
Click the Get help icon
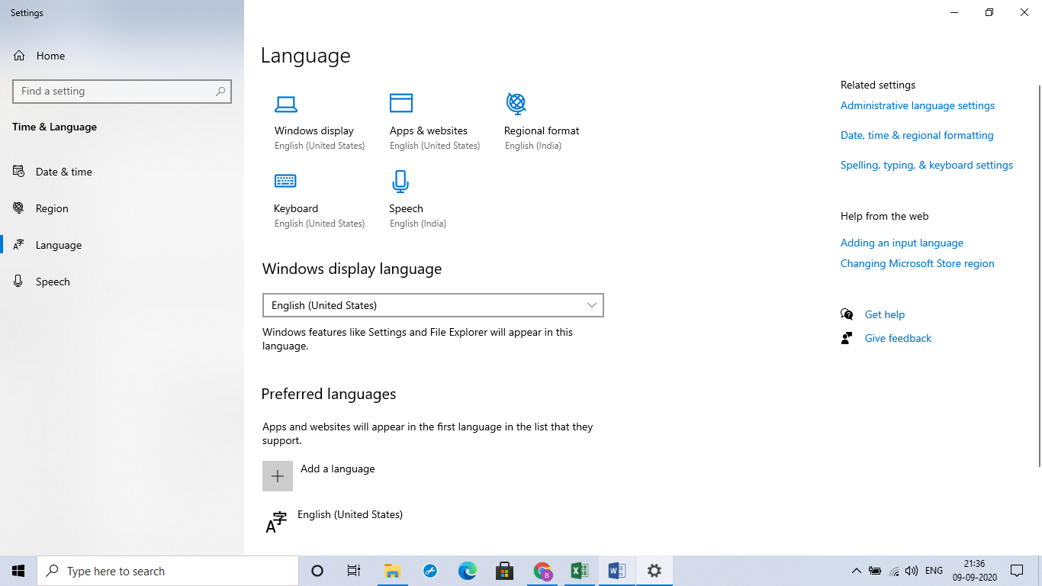pyautogui.click(x=847, y=314)
